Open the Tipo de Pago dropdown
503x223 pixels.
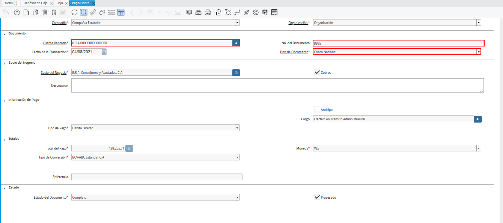(237, 128)
